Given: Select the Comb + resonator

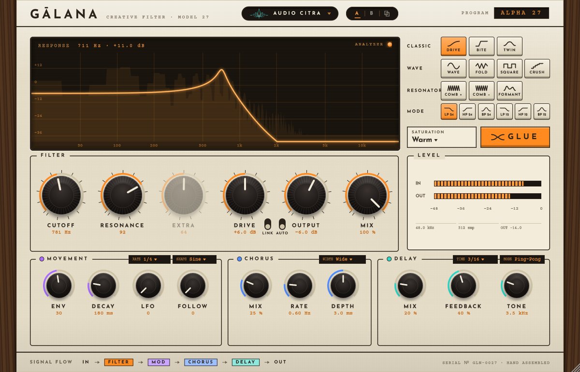Looking at the screenshot, I should click(453, 90).
